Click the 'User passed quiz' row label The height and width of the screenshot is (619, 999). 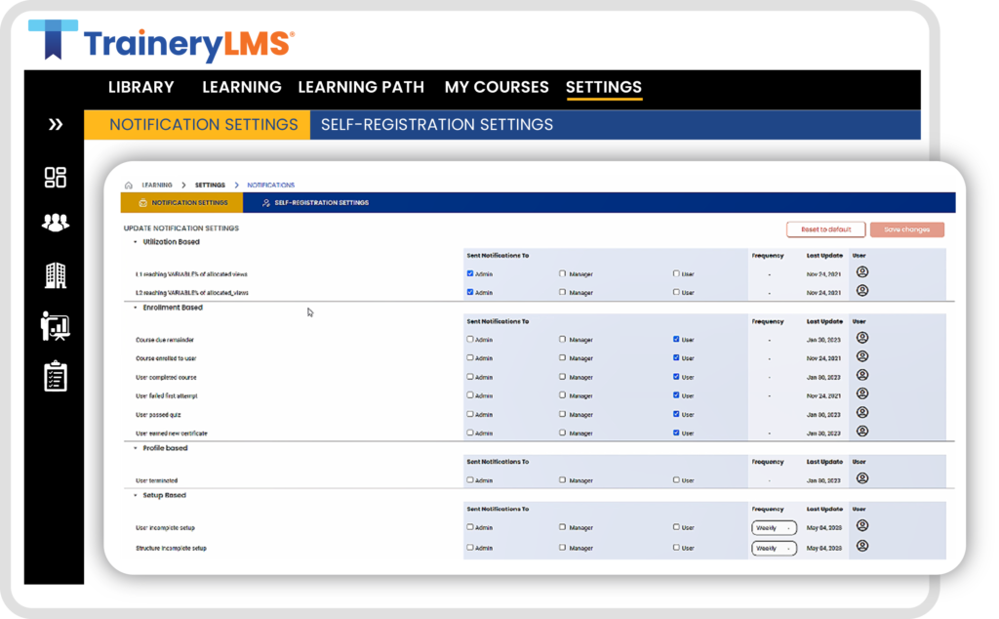[x=158, y=414]
